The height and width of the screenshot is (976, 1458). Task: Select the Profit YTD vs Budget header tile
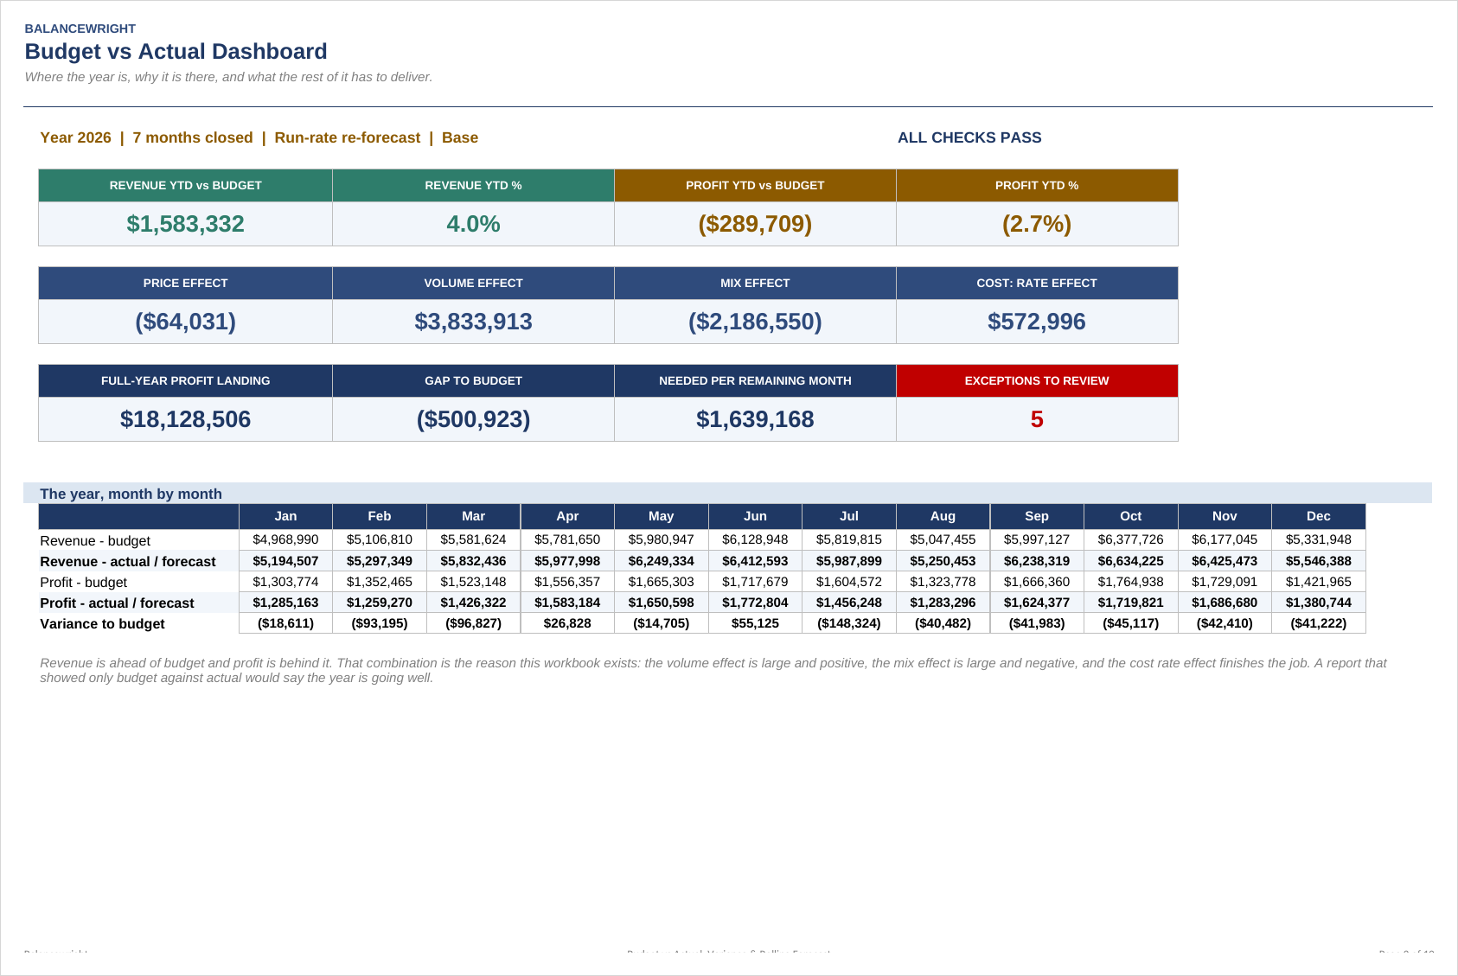(x=755, y=185)
